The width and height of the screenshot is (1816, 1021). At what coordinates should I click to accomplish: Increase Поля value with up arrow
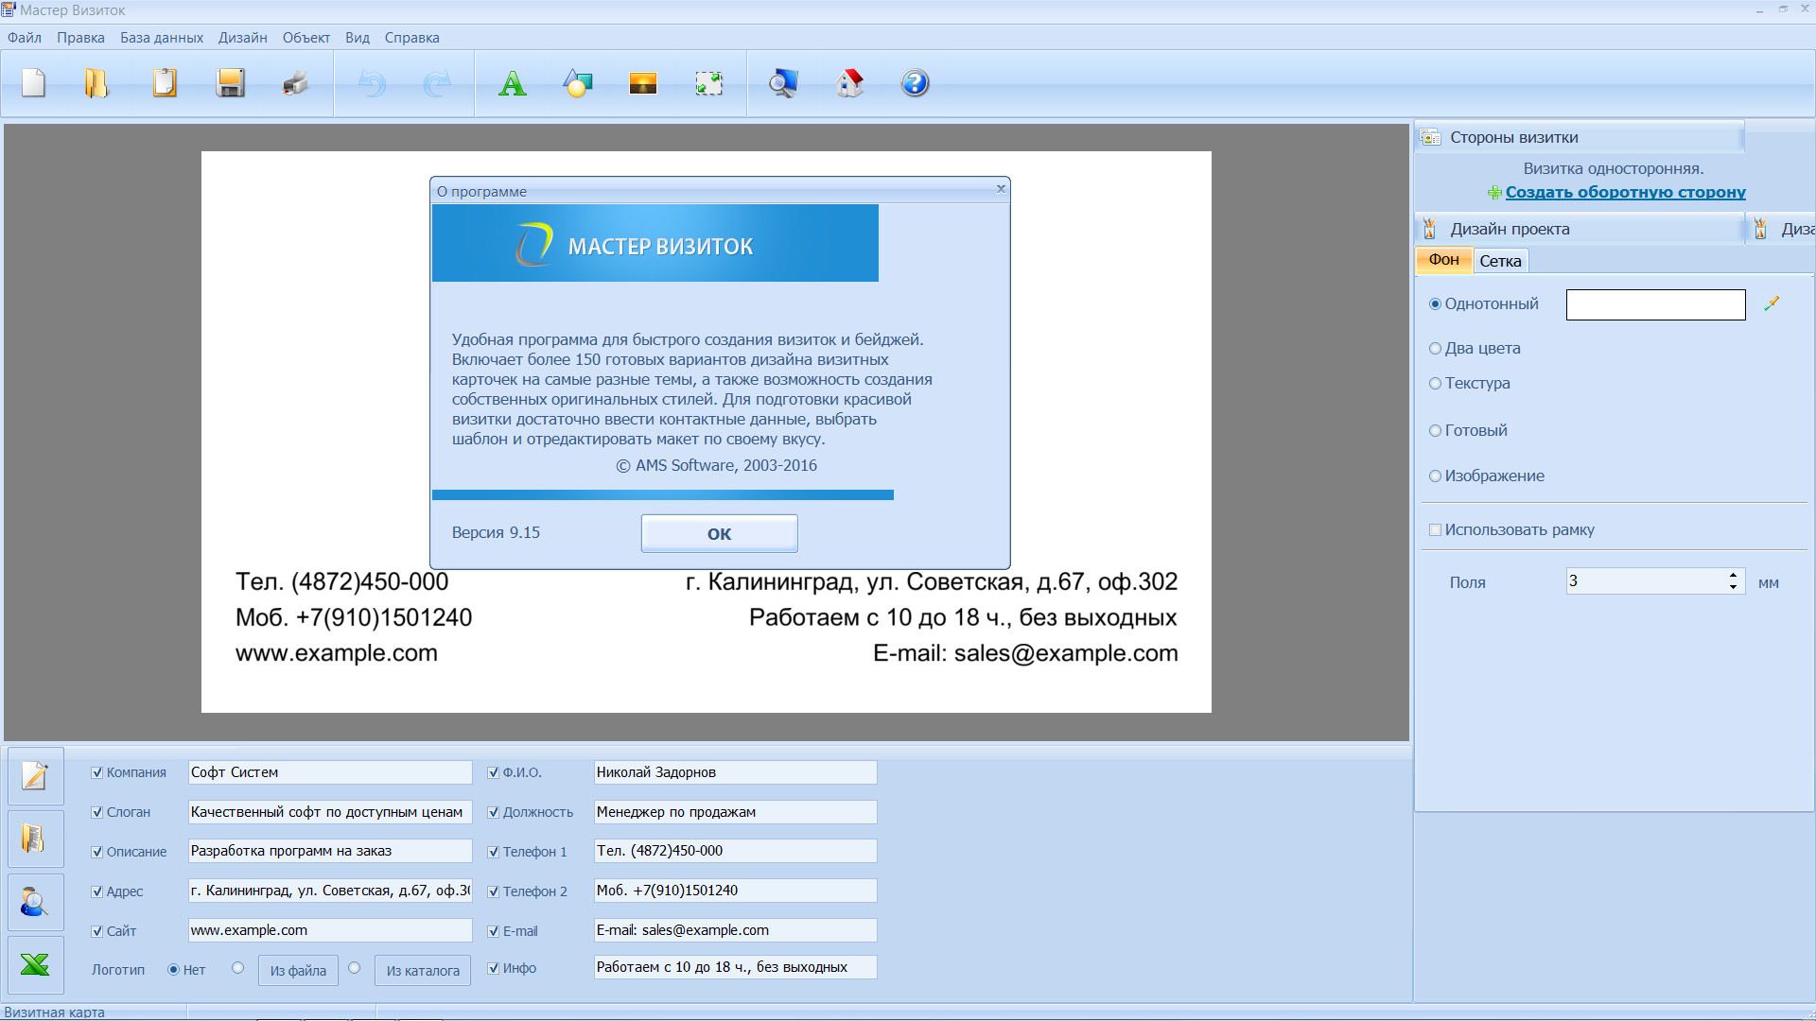click(x=1733, y=575)
